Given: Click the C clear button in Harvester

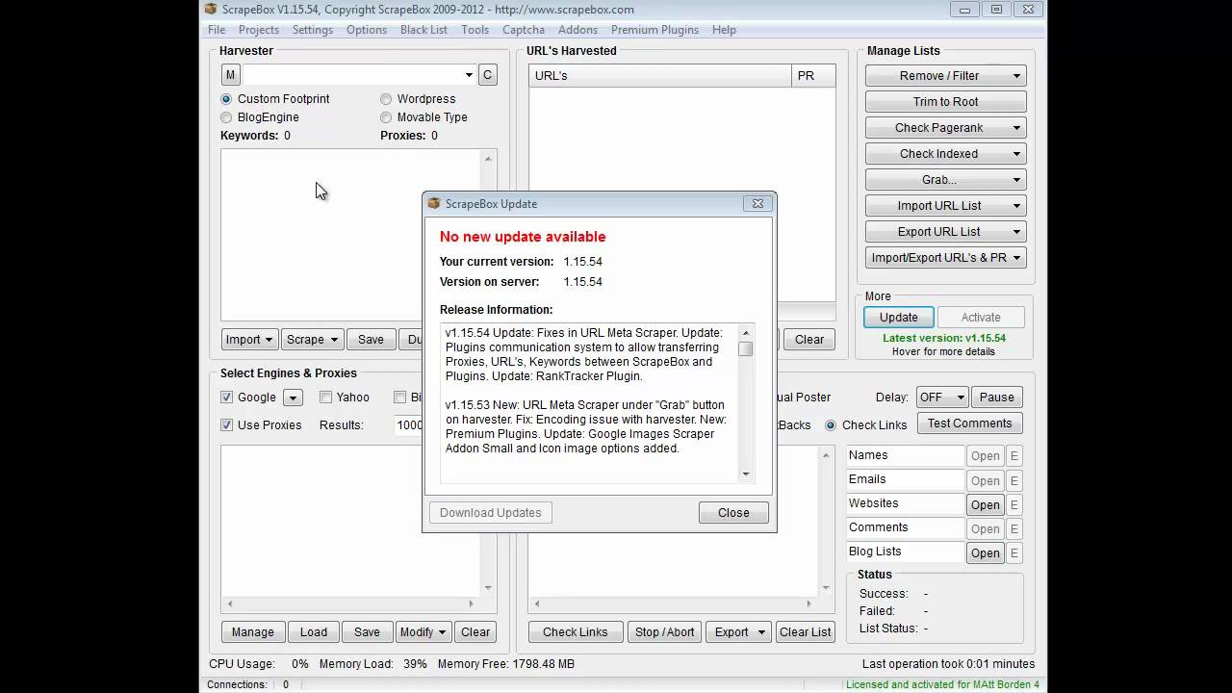Looking at the screenshot, I should [488, 75].
